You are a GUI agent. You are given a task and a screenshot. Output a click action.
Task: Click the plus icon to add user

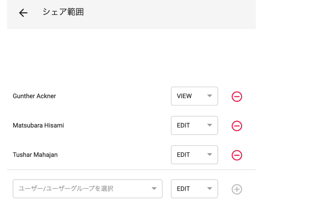pos(237,189)
